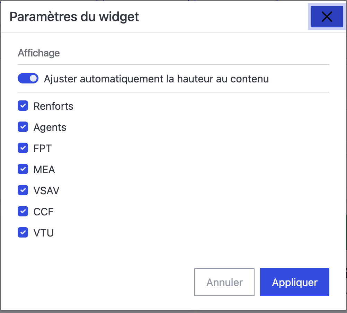Disable the FPT checkbox

(x=23, y=148)
